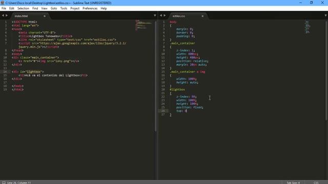Open the Selection menu

coord(23,8)
